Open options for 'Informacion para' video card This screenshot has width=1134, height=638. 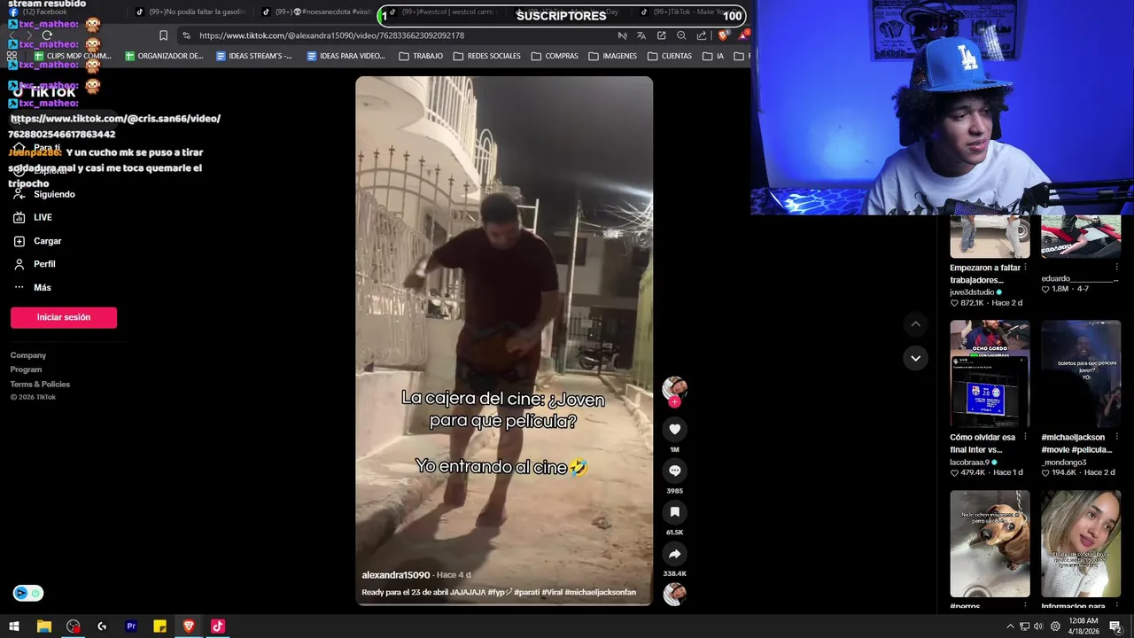click(1115, 606)
